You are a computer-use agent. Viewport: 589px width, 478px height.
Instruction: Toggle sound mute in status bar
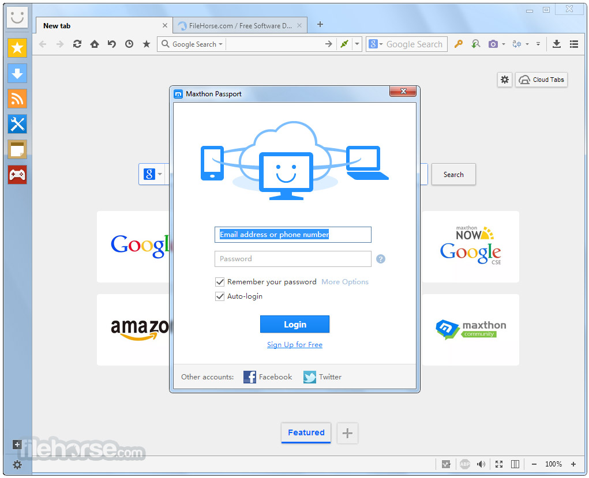481,464
